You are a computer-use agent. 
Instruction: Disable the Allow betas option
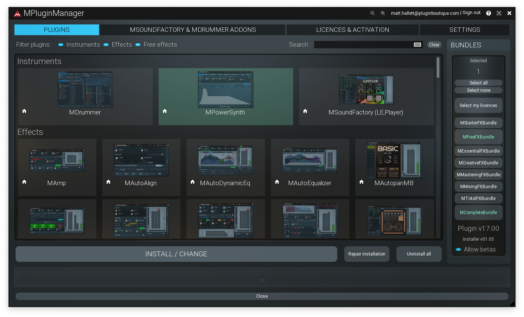click(458, 250)
